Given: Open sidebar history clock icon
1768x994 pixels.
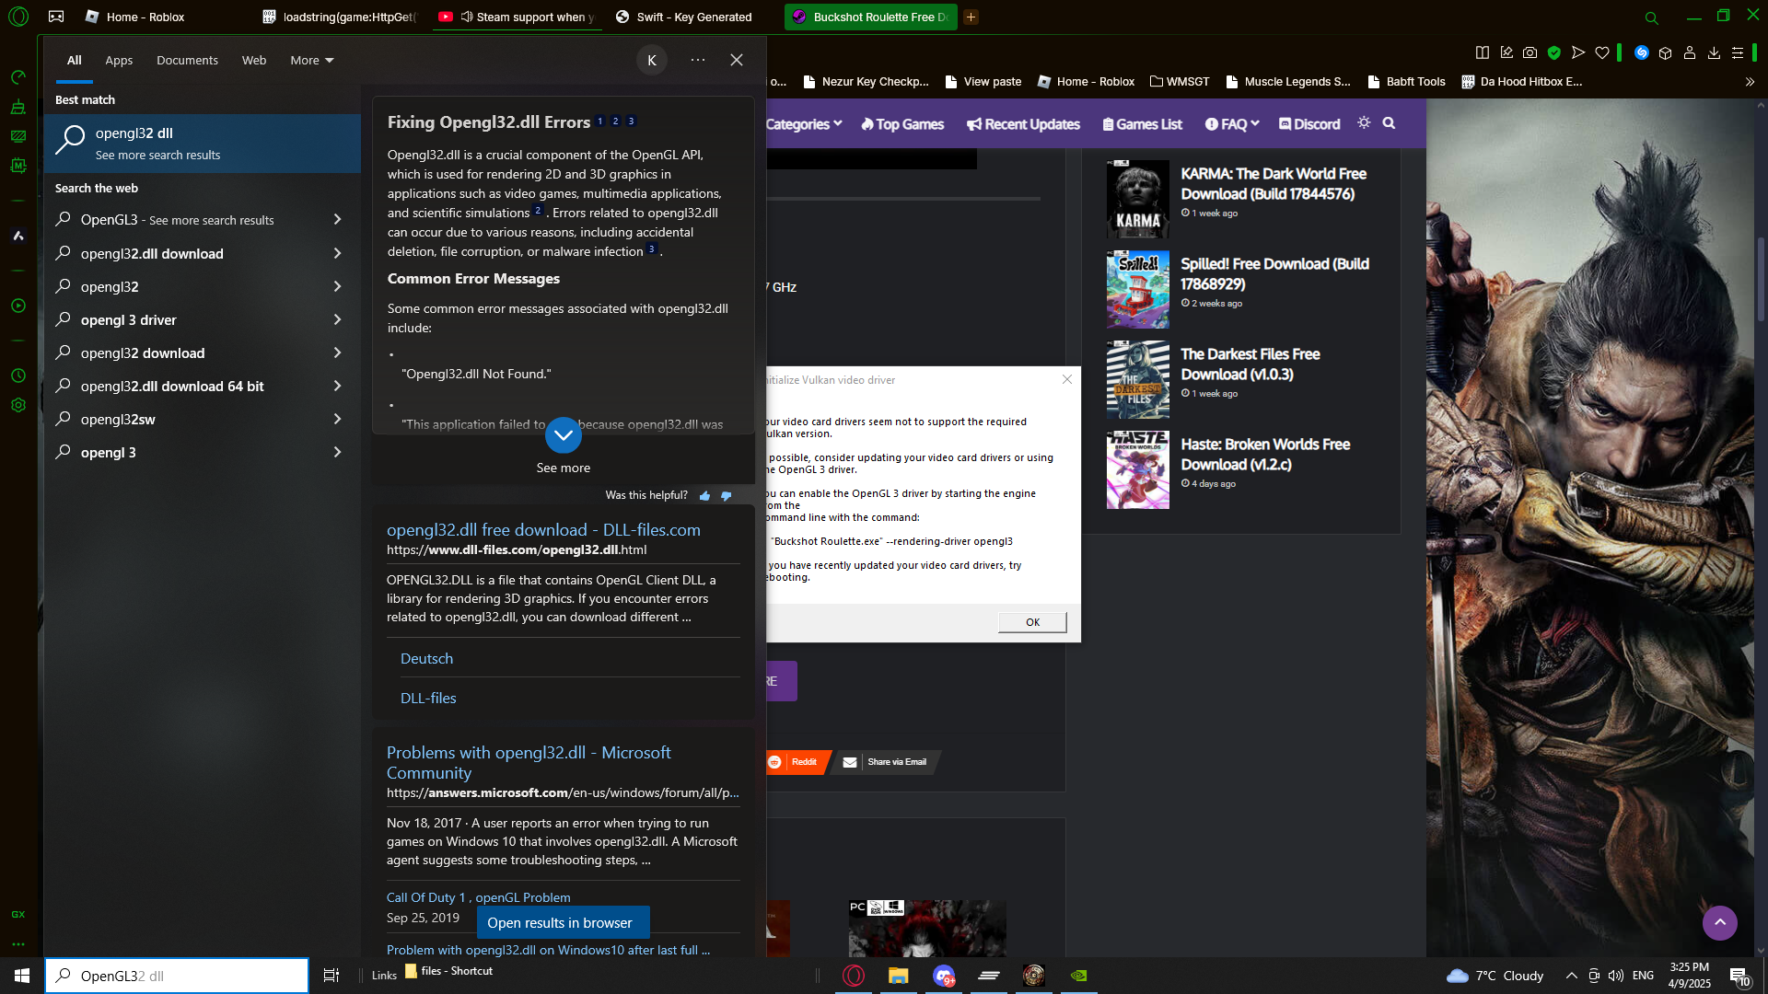Looking at the screenshot, I should (x=18, y=376).
